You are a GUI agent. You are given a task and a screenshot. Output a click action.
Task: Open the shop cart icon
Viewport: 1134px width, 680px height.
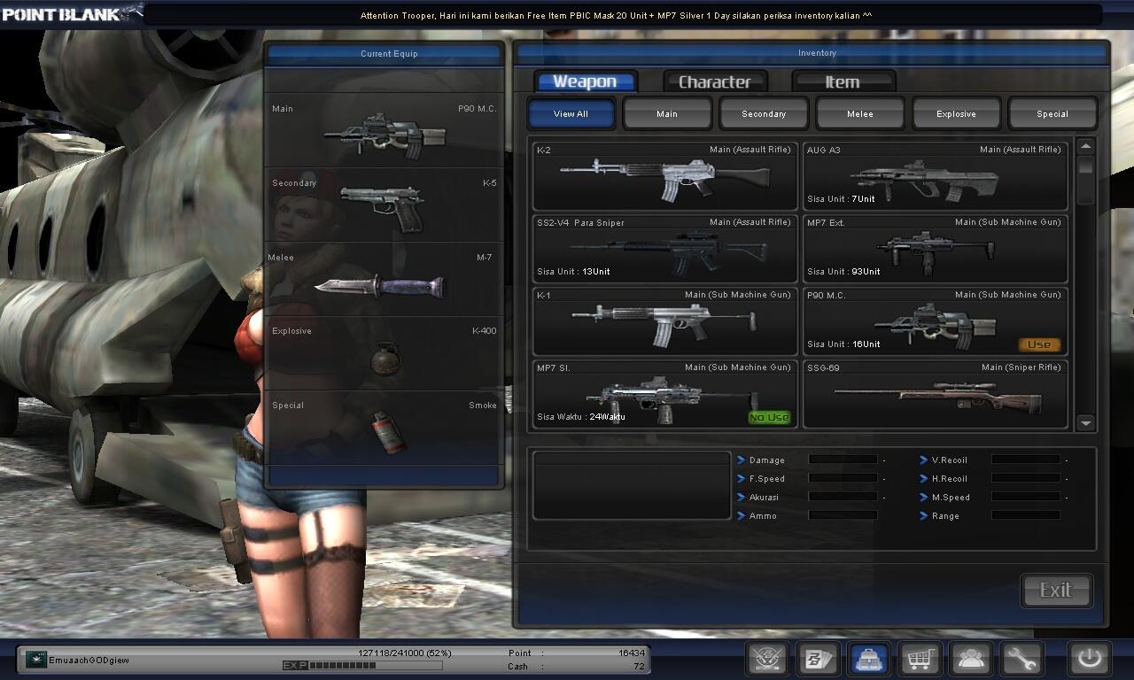[x=920, y=659]
